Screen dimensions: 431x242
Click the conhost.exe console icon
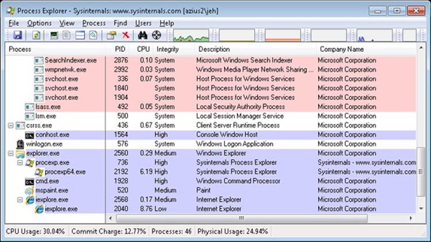coord(29,135)
